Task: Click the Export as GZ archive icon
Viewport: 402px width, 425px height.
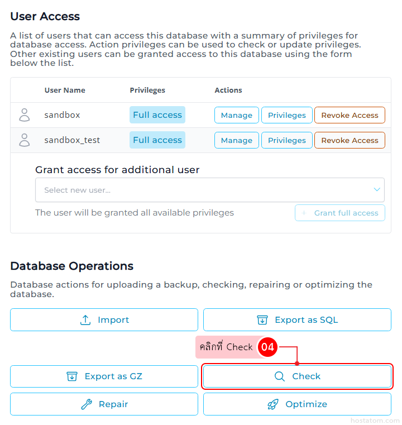Action: [72, 376]
